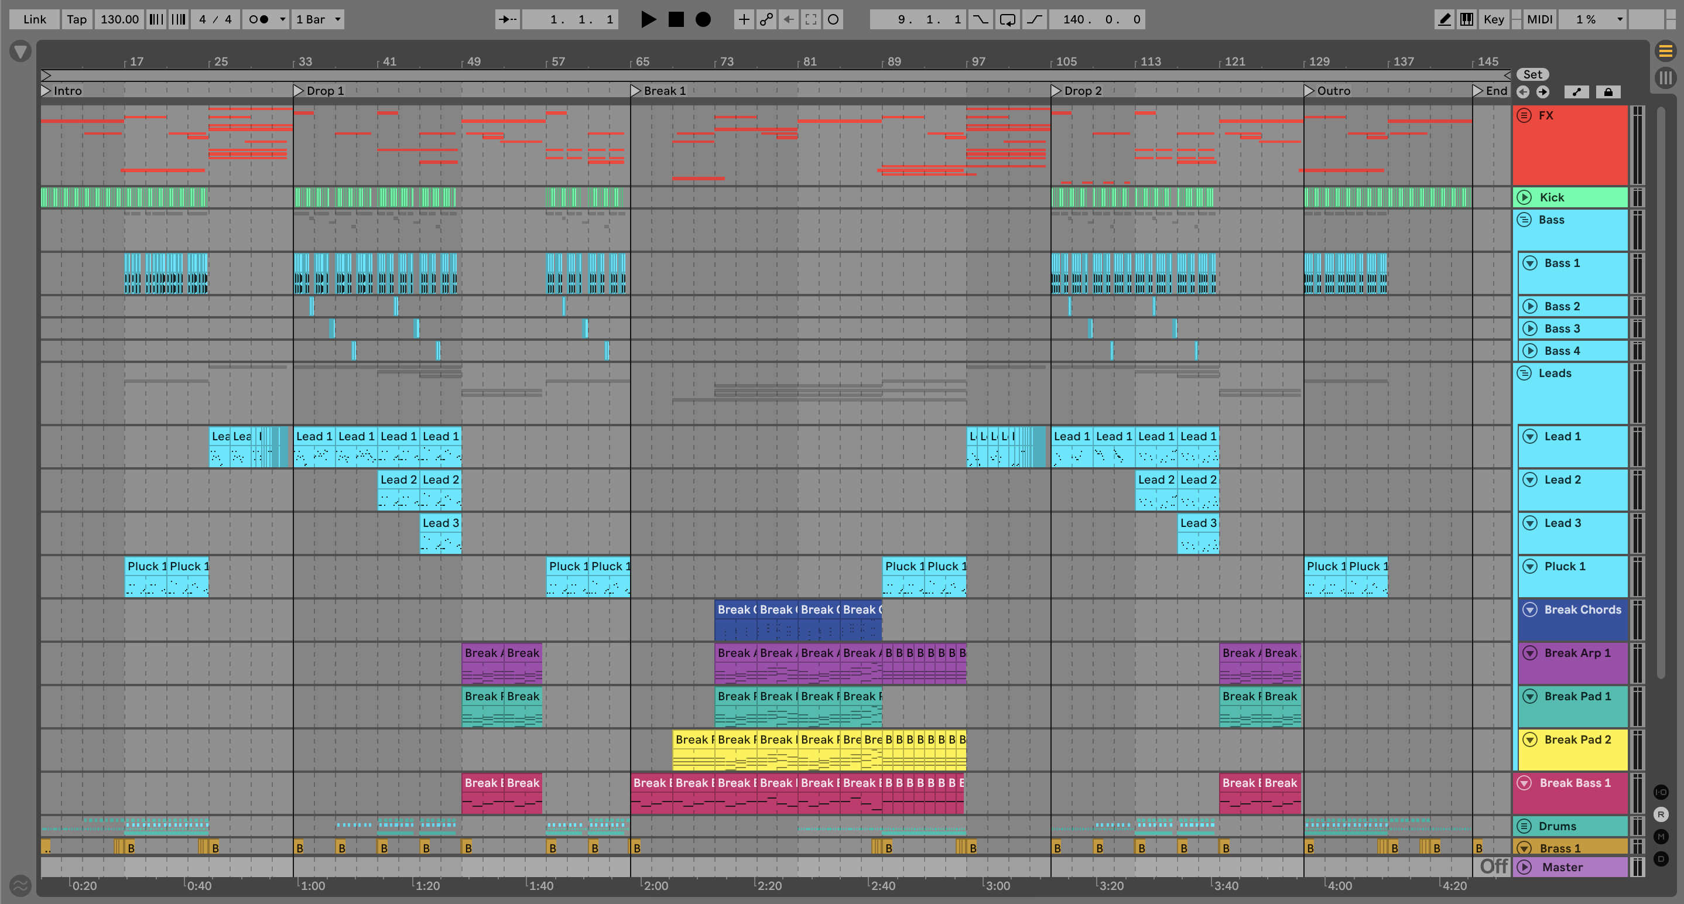The width and height of the screenshot is (1684, 904).
Task: Toggle the arrangement Loop switch
Action: (1007, 19)
